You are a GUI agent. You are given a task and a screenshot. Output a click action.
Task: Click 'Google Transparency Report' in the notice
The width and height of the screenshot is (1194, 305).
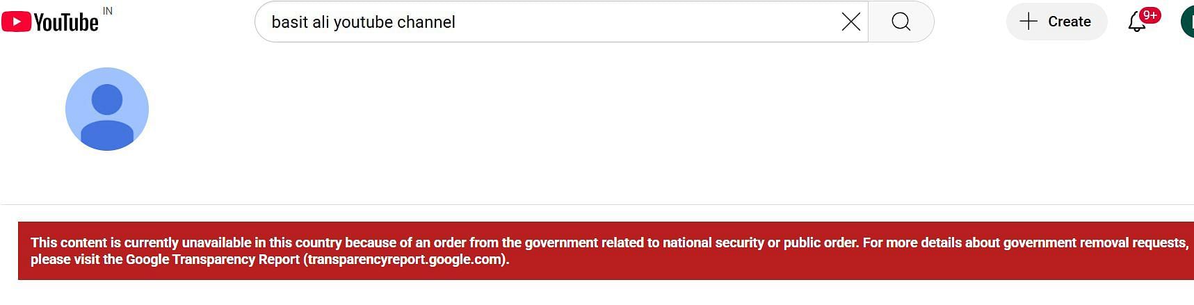point(212,260)
